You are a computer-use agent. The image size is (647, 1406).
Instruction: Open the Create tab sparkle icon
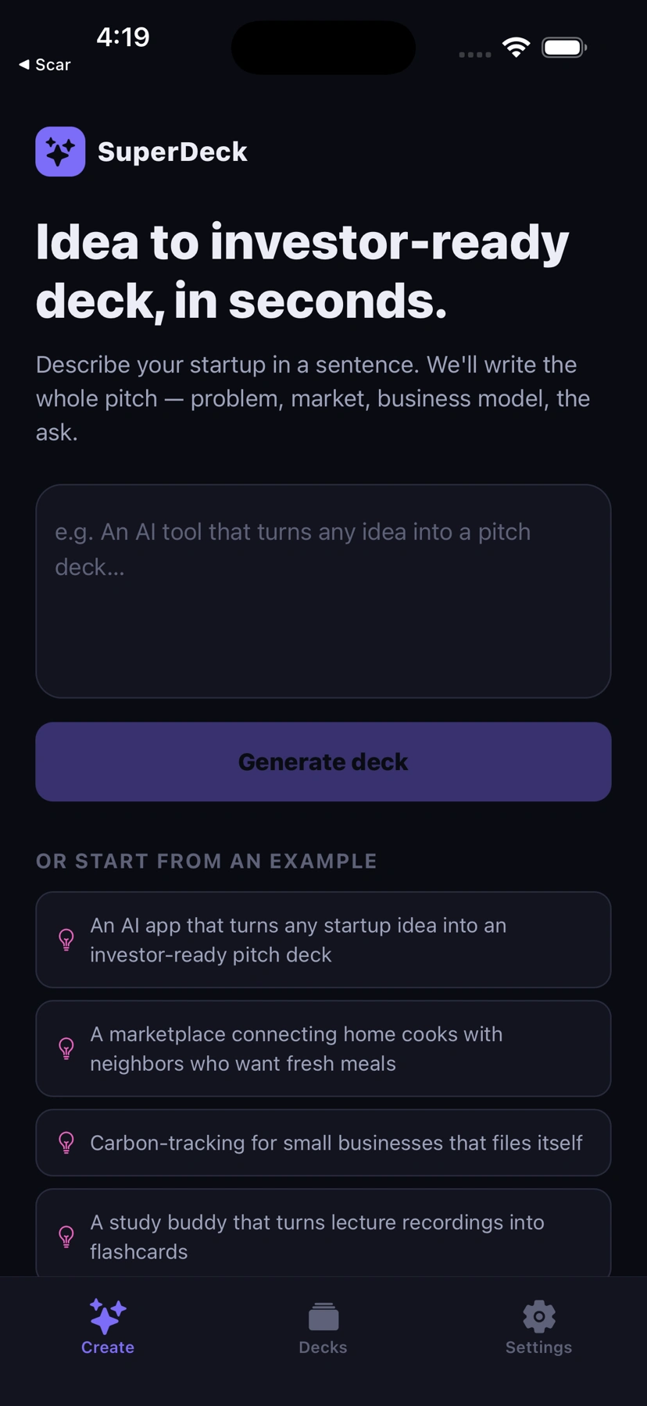(x=108, y=1316)
